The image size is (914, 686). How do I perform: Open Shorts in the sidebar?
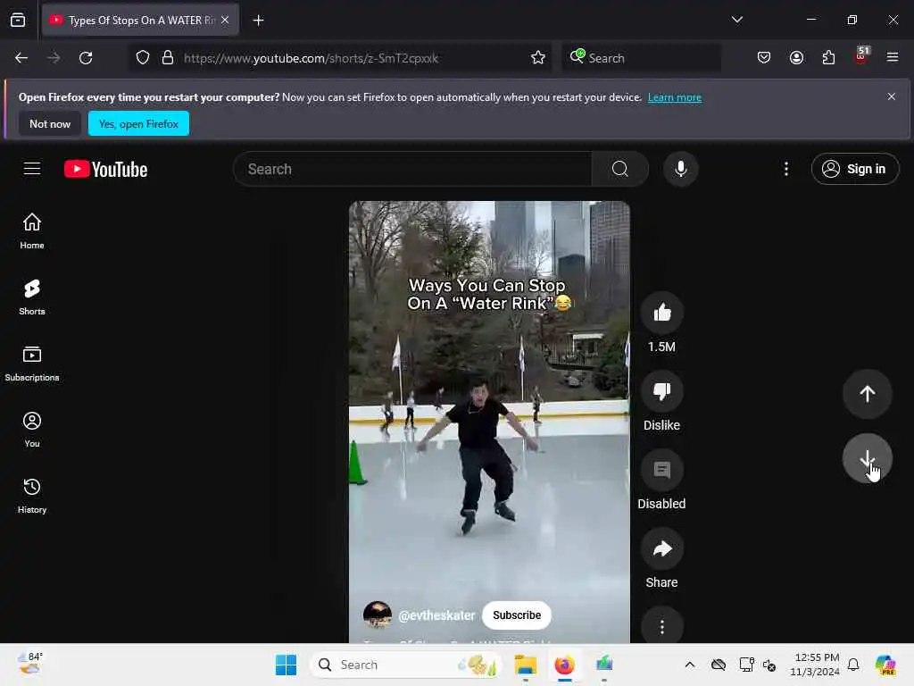32,297
